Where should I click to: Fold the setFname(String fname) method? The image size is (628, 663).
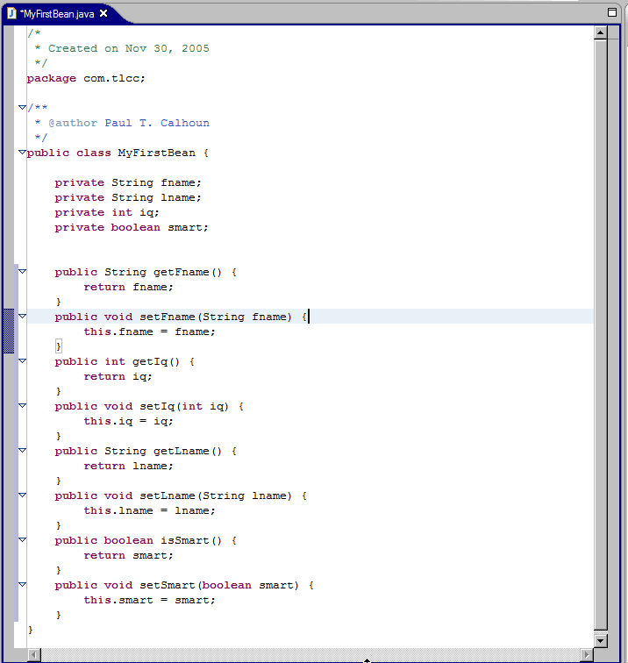[x=23, y=317]
